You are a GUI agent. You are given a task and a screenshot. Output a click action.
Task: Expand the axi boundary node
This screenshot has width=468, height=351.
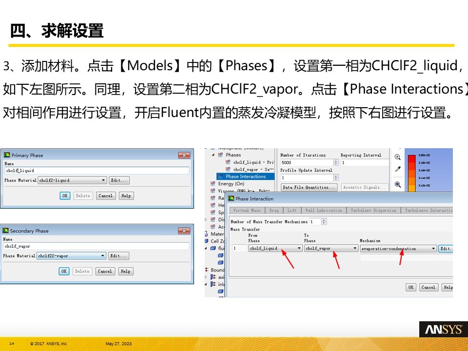pos(206,277)
